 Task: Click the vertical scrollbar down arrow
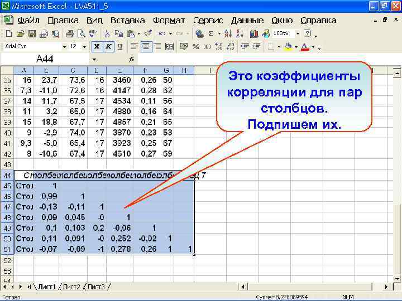[x=397, y=279]
